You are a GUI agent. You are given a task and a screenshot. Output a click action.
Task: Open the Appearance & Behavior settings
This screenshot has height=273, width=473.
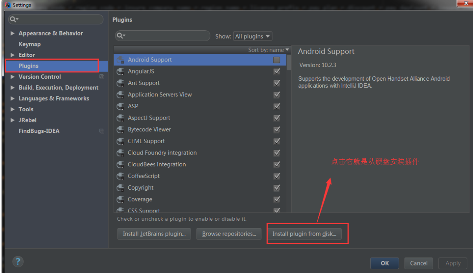tap(51, 33)
